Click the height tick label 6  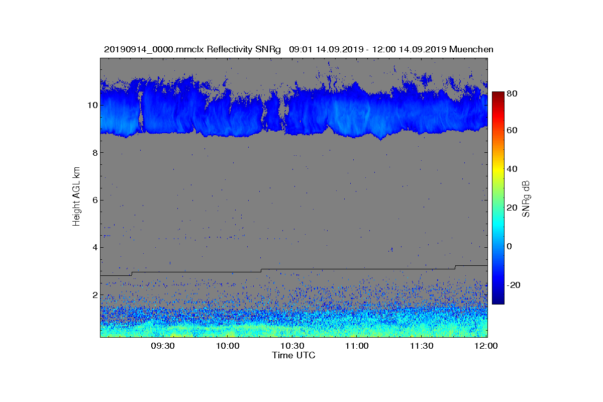point(94,200)
